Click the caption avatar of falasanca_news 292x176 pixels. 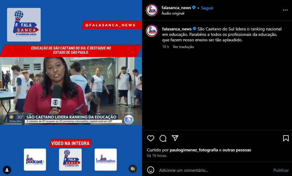click(152, 31)
